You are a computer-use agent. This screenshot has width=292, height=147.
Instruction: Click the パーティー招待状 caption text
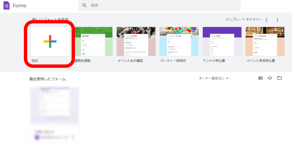point(173,61)
